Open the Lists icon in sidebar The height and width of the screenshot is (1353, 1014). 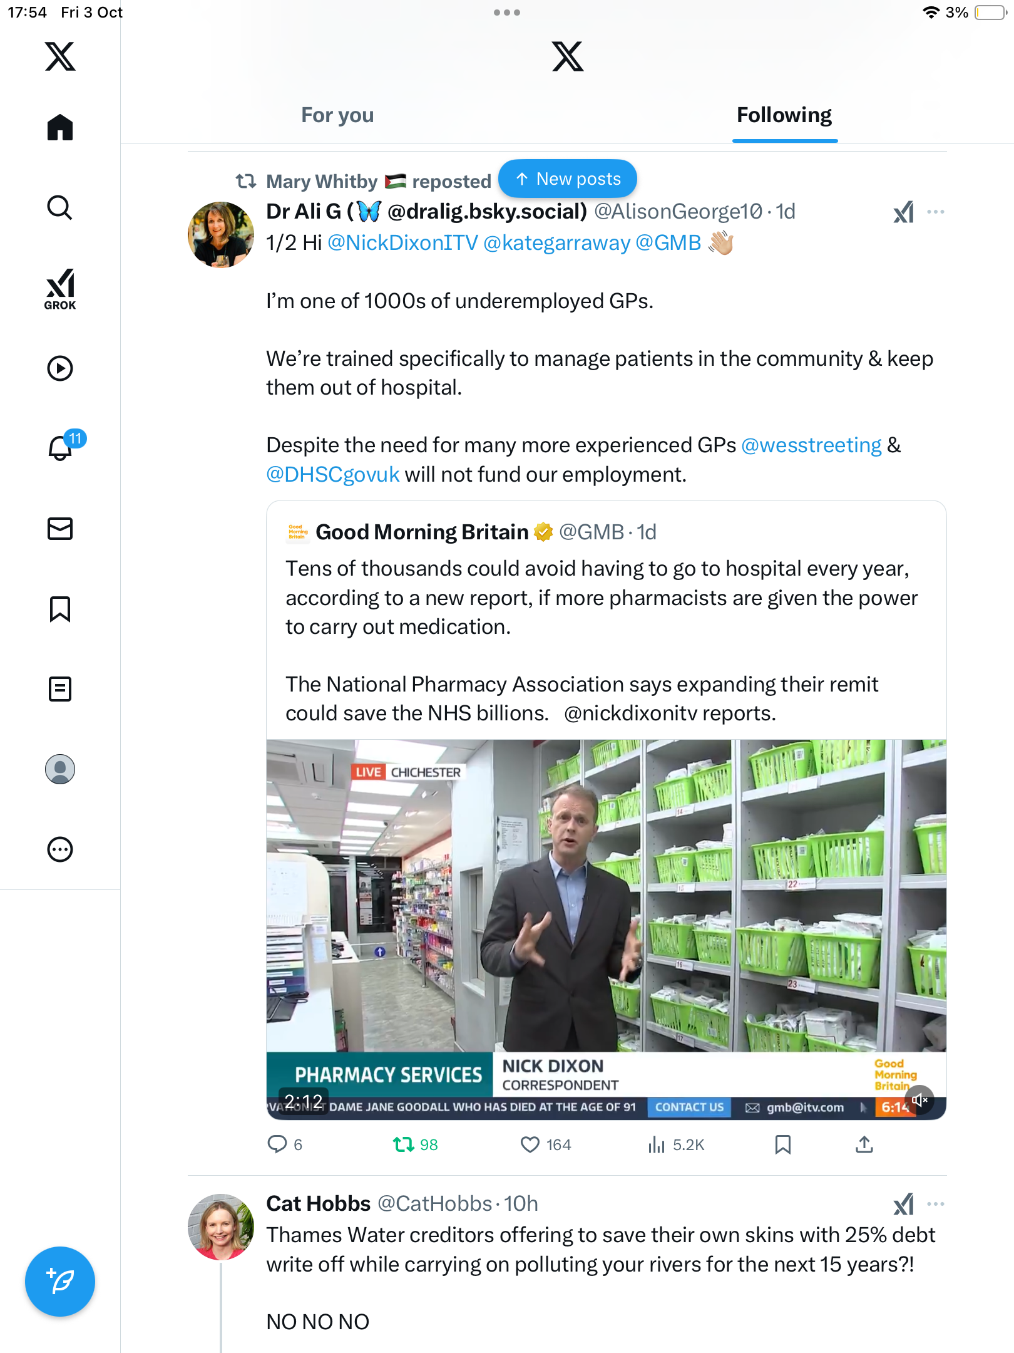click(60, 689)
